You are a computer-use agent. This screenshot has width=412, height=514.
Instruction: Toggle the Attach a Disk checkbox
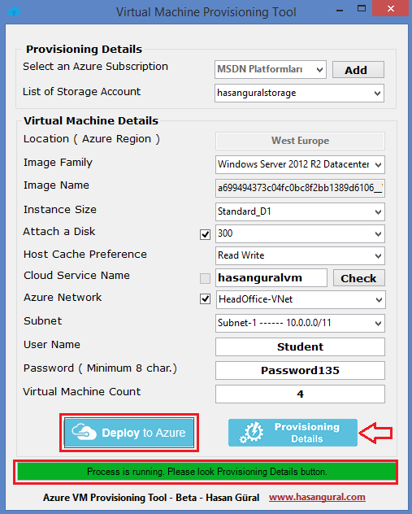[205, 235]
